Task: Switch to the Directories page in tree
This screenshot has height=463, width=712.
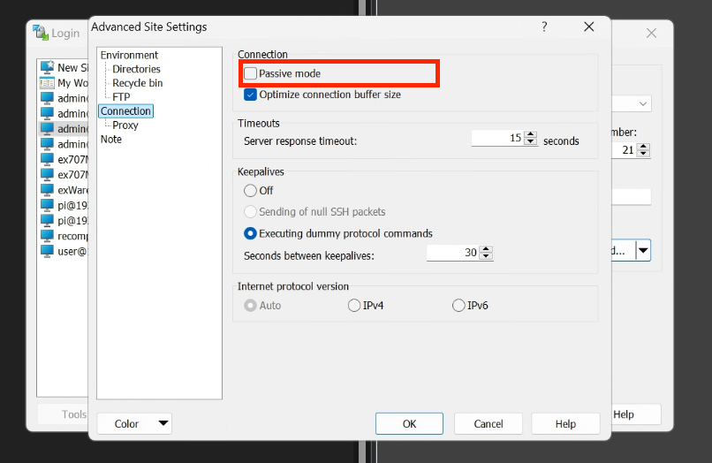Action: (x=136, y=69)
